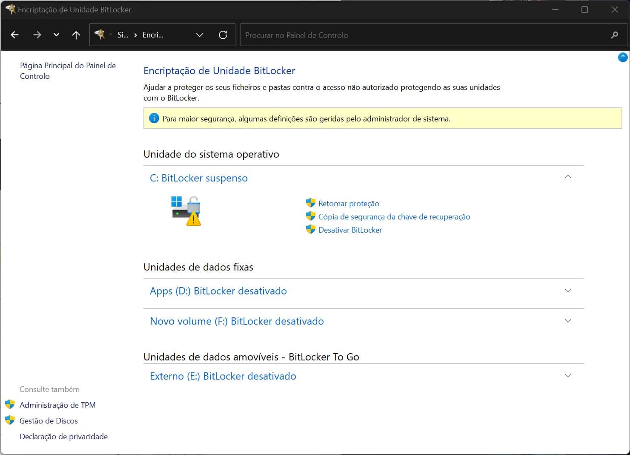Collapse the C: BitLocker suspenso section
Image resolution: width=630 pixels, height=455 pixels.
click(x=568, y=177)
